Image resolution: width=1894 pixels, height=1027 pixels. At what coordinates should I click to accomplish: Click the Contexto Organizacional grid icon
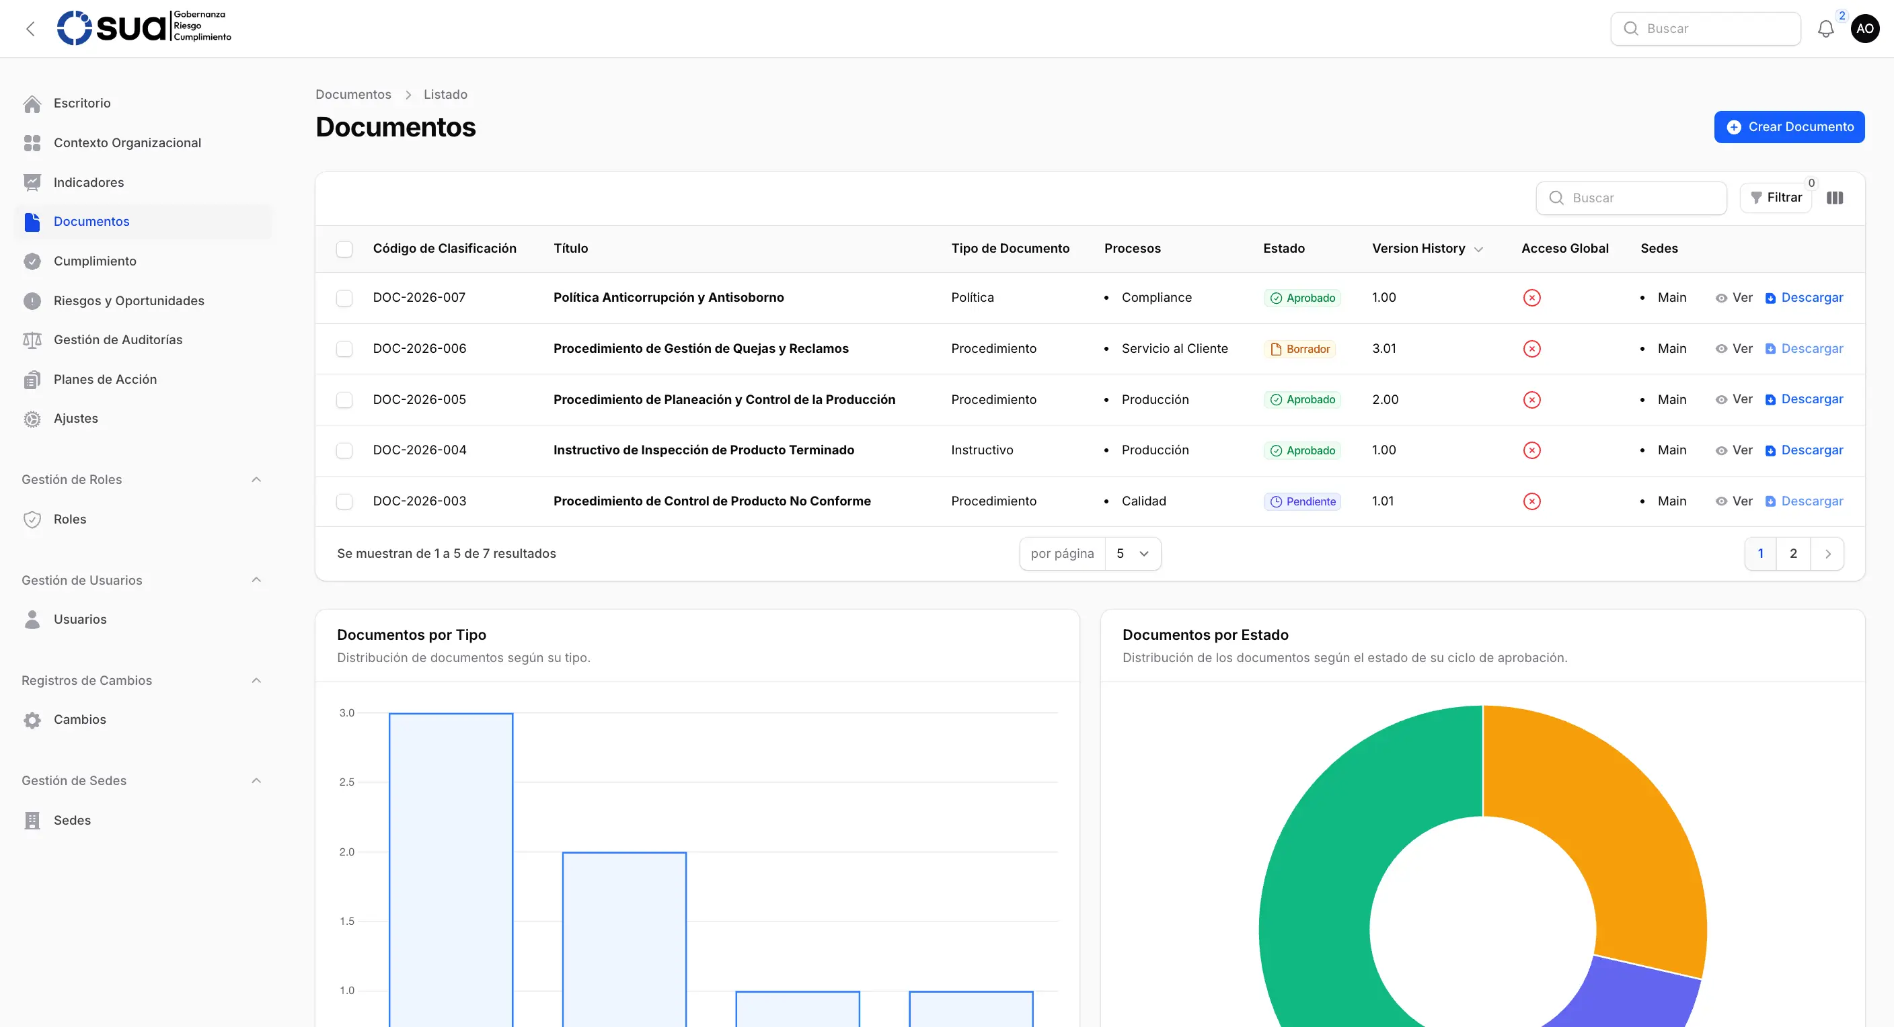[x=32, y=143]
